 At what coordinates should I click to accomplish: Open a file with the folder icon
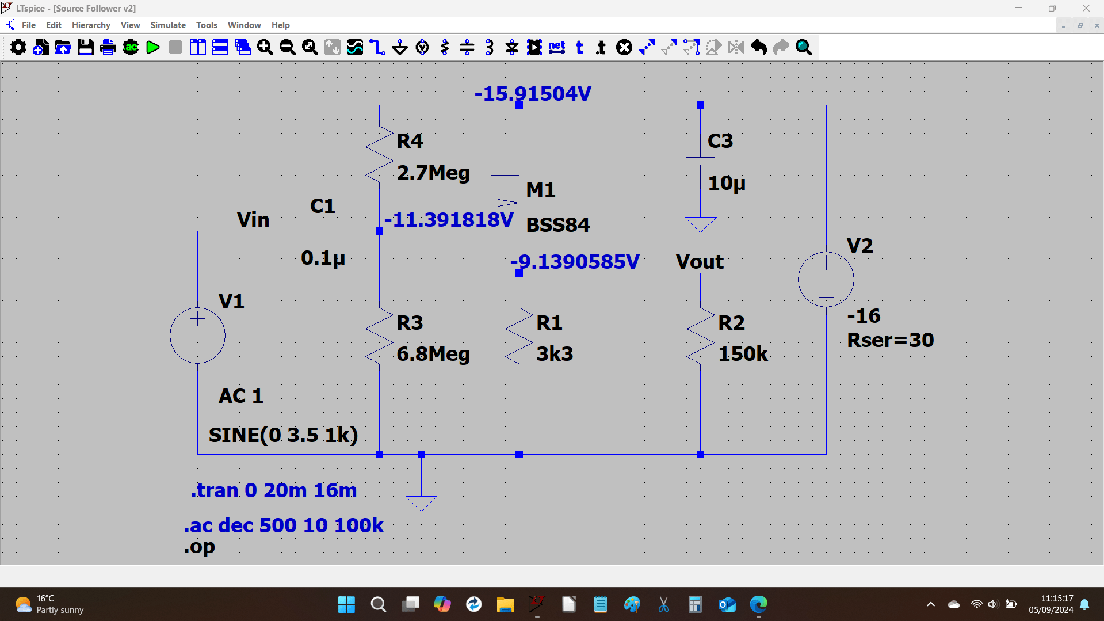63,47
